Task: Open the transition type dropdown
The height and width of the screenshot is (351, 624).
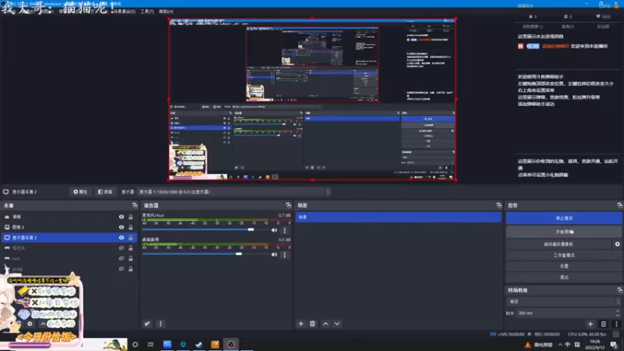Action: pos(564,302)
